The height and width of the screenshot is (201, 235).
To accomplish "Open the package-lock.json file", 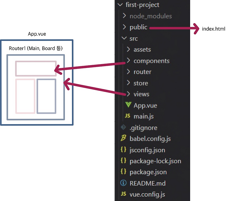I will (x=155, y=161).
